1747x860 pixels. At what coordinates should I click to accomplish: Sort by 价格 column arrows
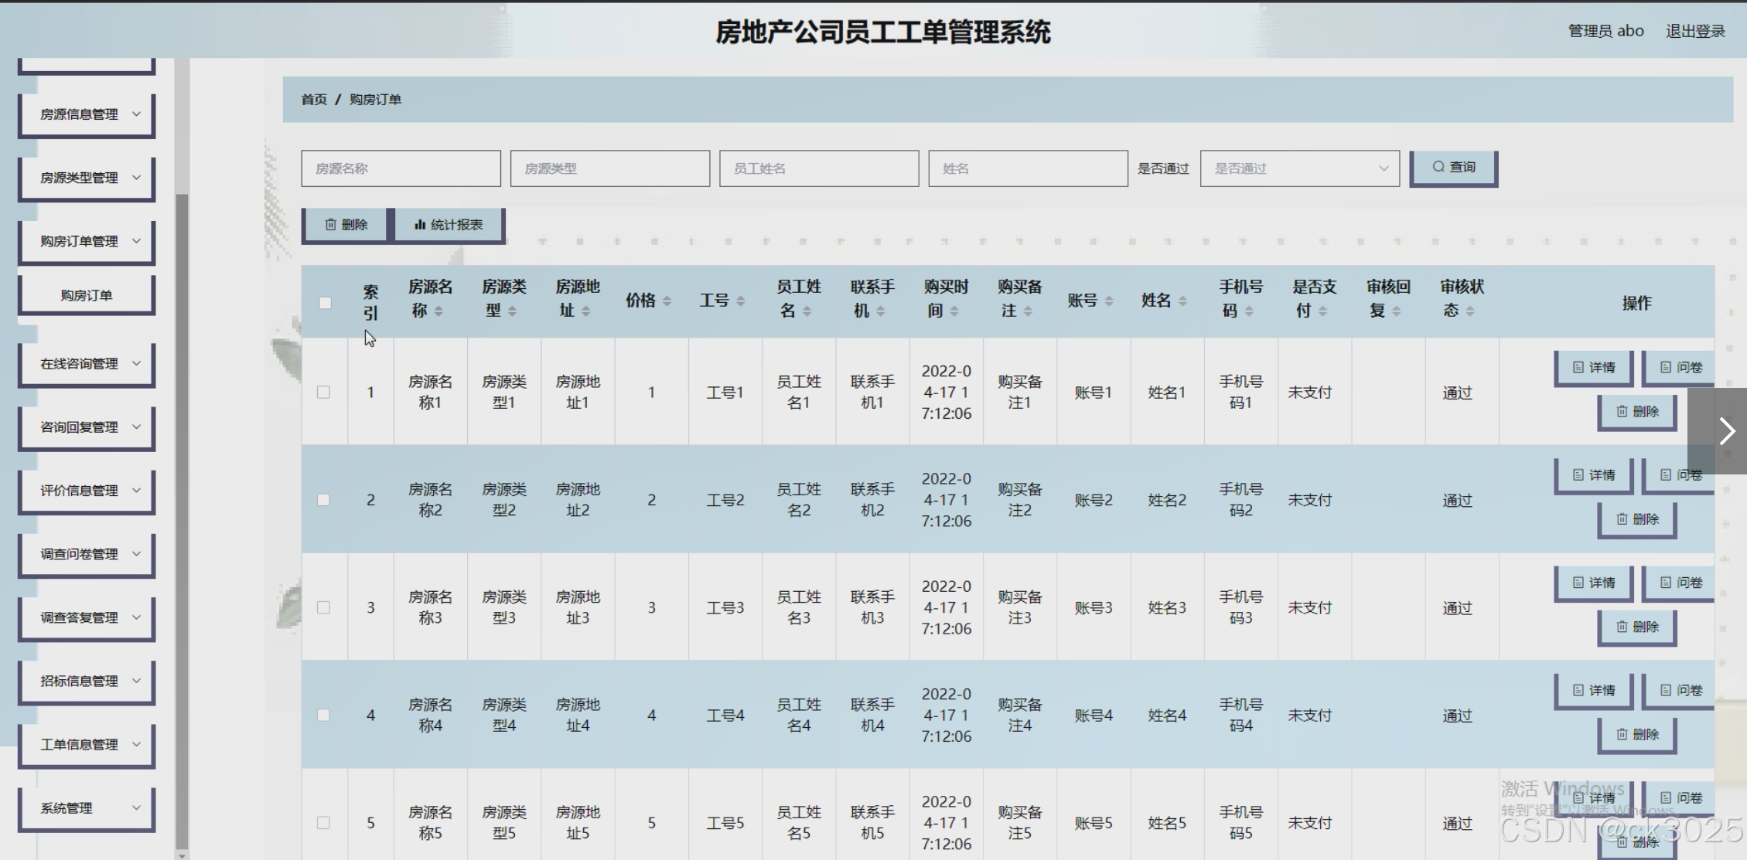click(667, 301)
